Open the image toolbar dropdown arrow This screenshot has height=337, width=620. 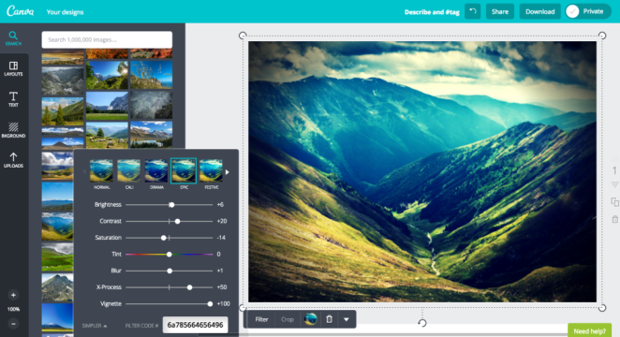click(347, 319)
